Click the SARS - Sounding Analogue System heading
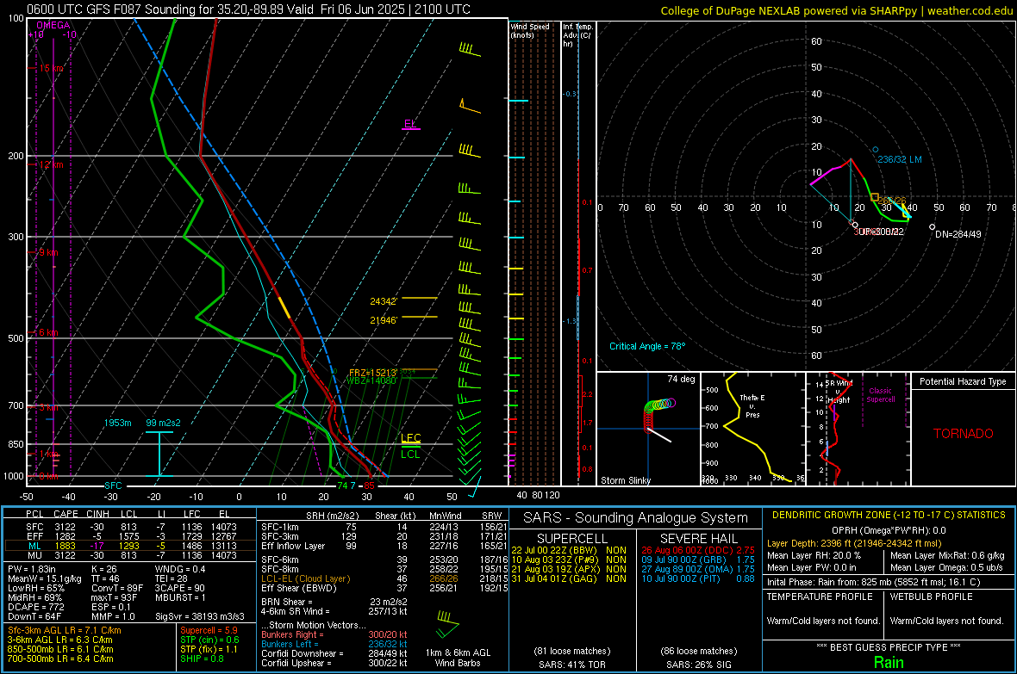 click(x=635, y=518)
